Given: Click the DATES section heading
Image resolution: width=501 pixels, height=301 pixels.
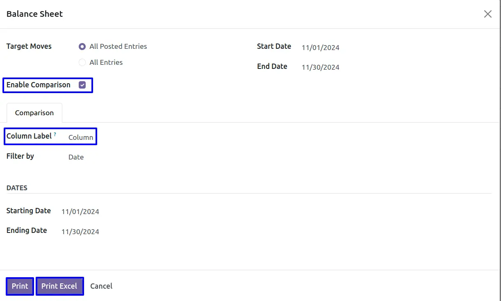Looking at the screenshot, I should (x=17, y=188).
